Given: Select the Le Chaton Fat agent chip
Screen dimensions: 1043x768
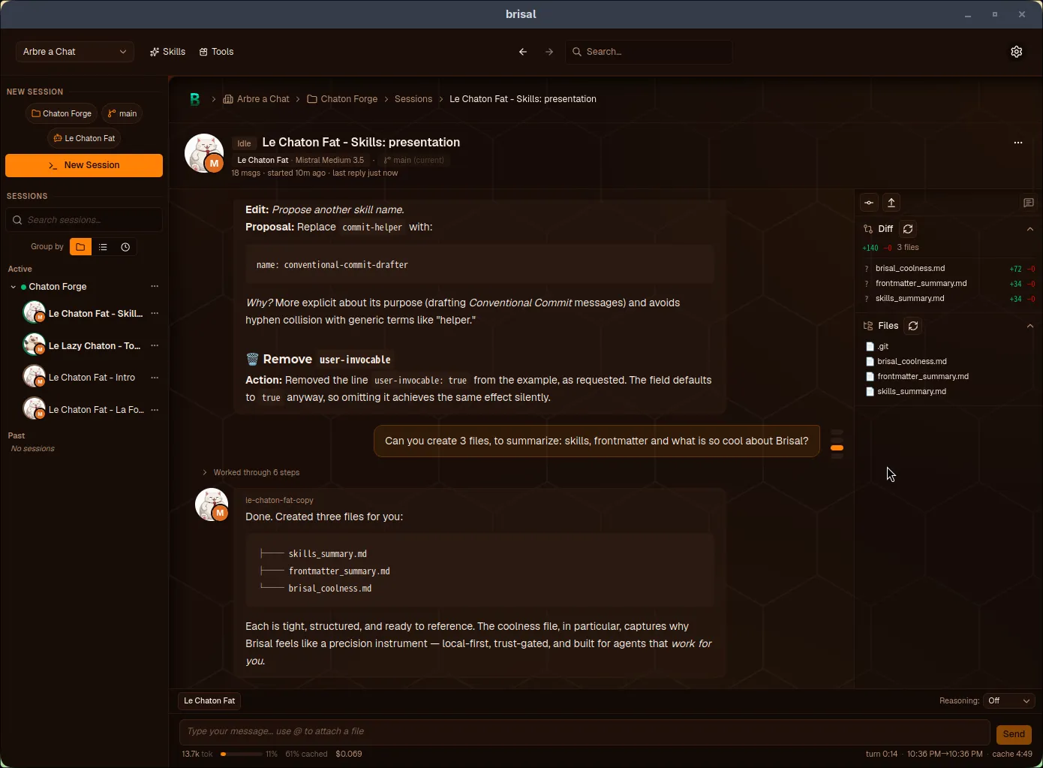Looking at the screenshot, I should tap(84, 138).
